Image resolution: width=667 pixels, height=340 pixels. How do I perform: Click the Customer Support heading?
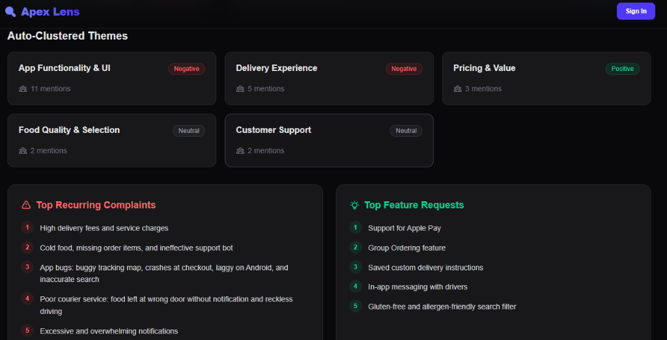274,130
